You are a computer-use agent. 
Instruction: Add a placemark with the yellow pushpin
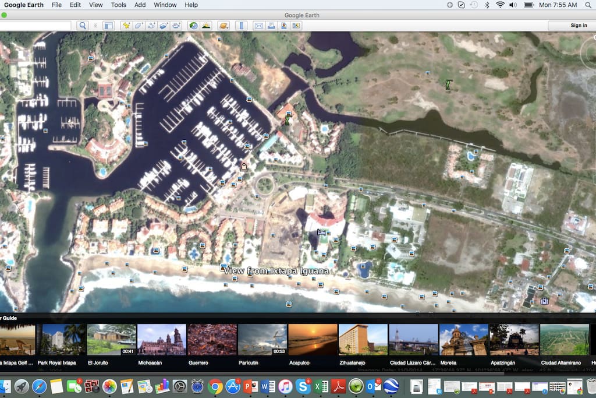point(126,26)
